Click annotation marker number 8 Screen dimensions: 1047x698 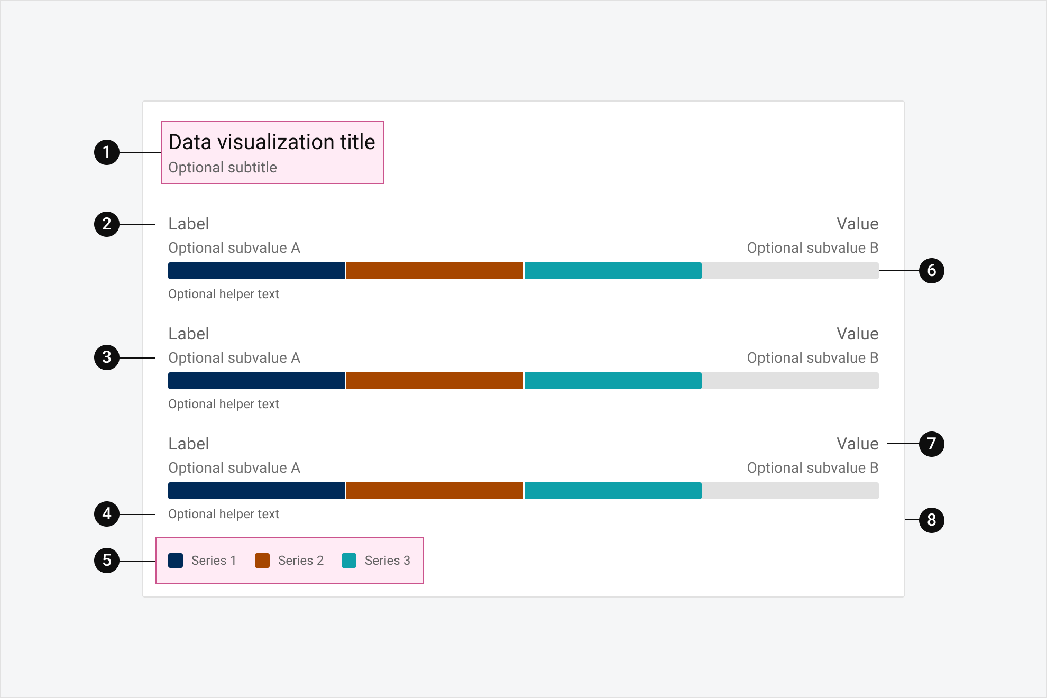coord(931,520)
